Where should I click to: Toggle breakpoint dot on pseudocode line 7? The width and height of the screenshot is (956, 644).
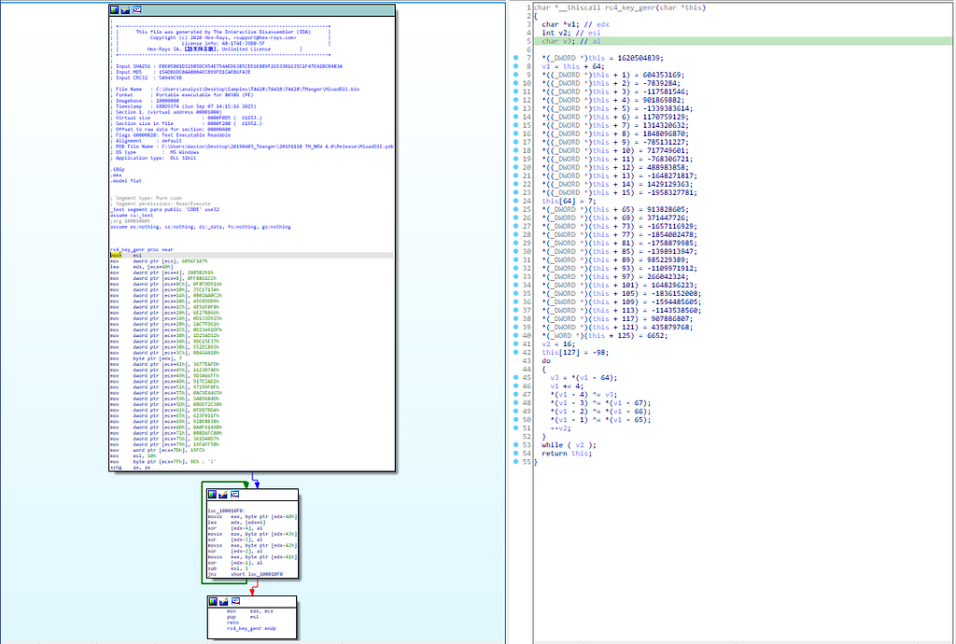click(x=515, y=58)
